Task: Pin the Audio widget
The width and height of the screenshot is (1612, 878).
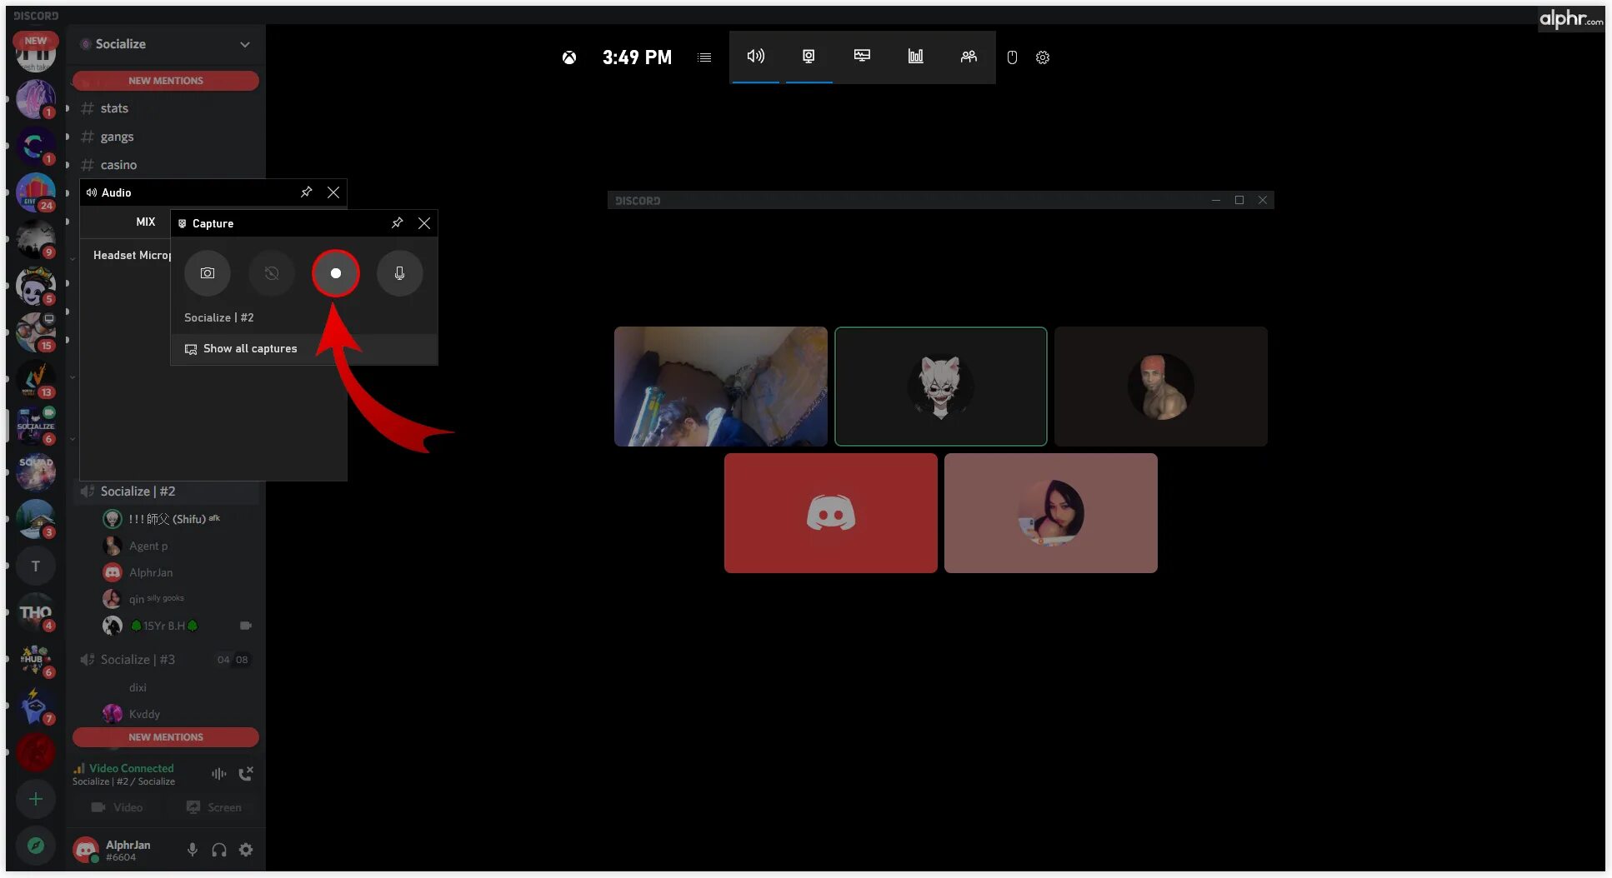Action: coord(306,192)
